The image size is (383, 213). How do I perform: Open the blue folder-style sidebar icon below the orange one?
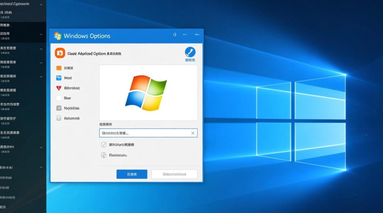(58, 78)
